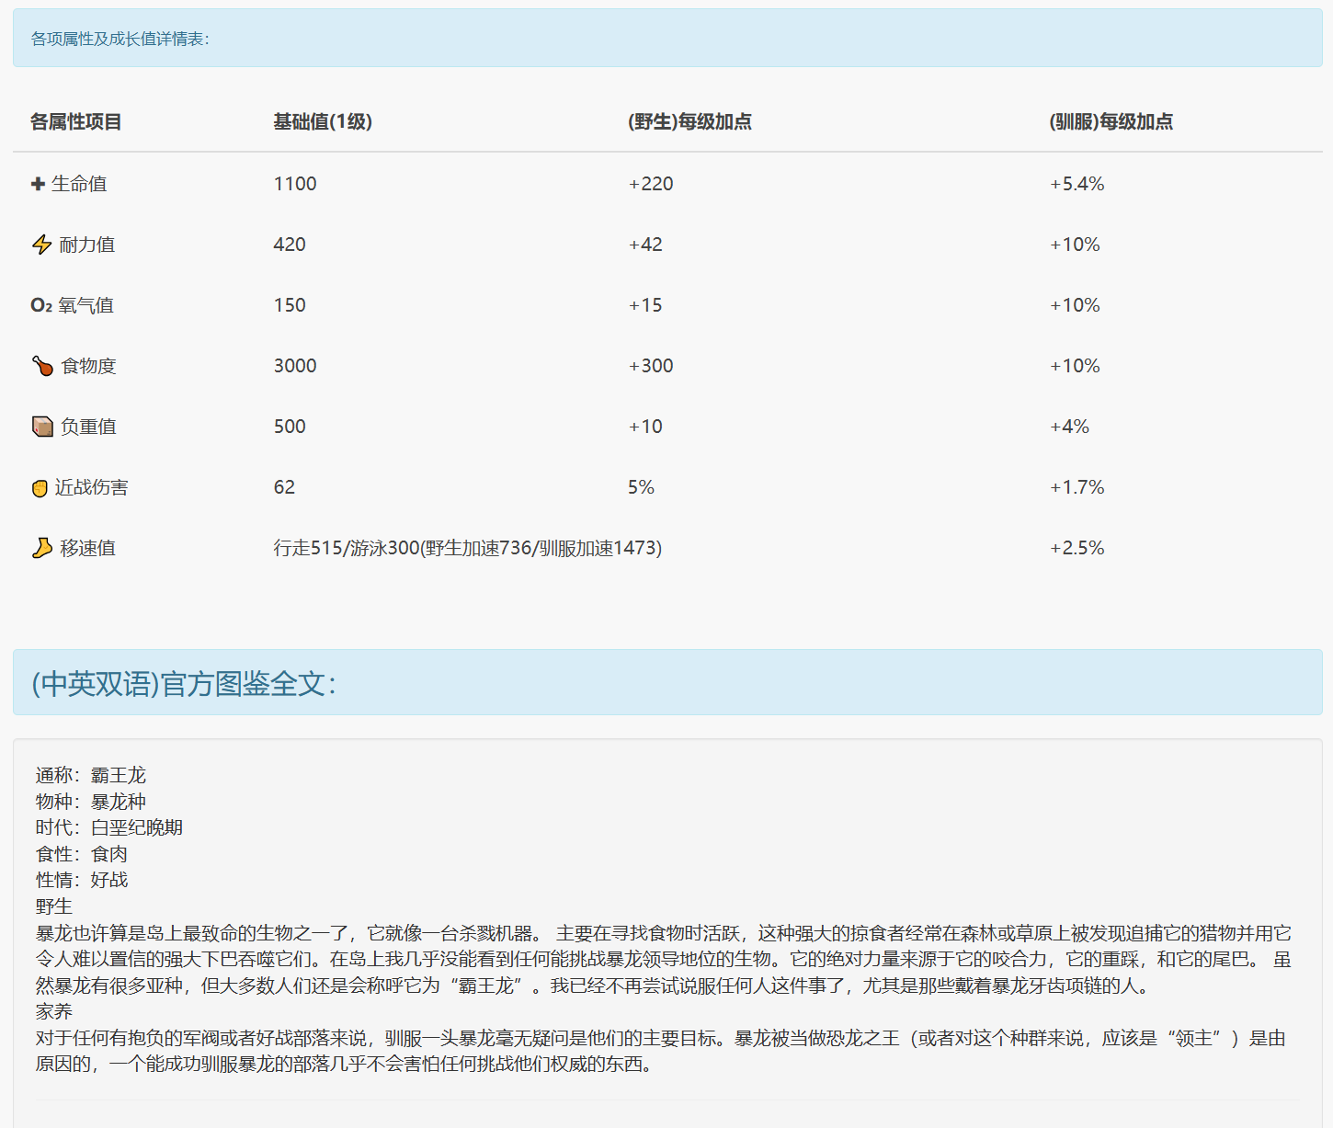Viewport: 1333px width, 1128px height.
Task: Click the 氧气值 row label
Action: pyautogui.click(x=86, y=305)
